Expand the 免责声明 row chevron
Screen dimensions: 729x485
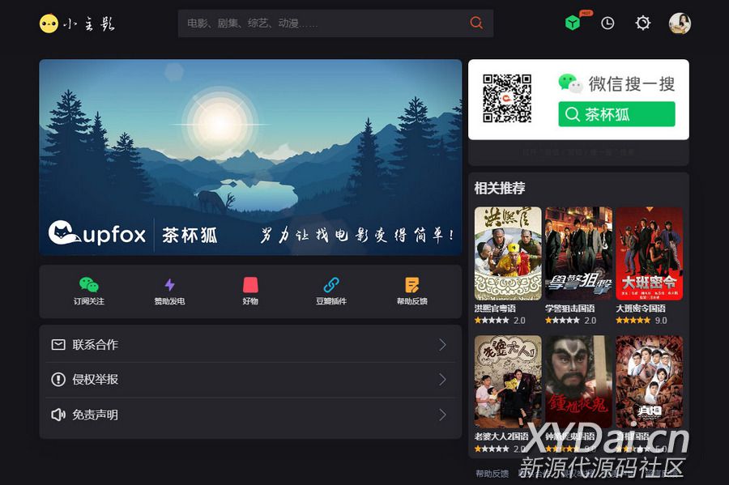click(442, 415)
